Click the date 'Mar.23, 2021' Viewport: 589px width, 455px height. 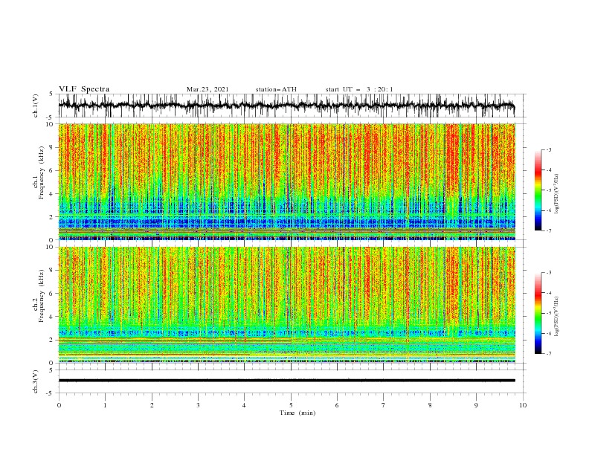coord(207,89)
